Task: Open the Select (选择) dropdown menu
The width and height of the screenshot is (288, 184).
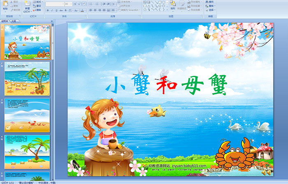Action: click(211, 10)
